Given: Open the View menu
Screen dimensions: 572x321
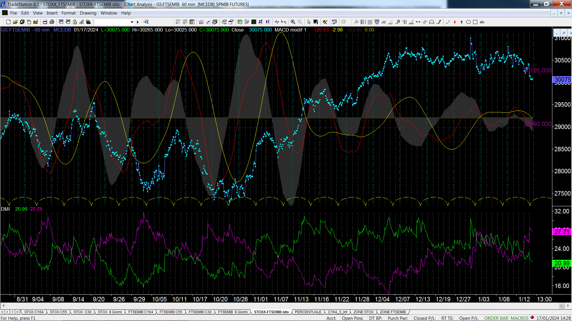Looking at the screenshot, I should 38,13.
